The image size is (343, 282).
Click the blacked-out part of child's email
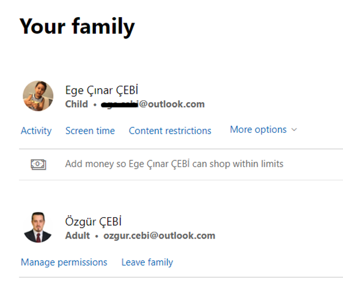(120, 105)
